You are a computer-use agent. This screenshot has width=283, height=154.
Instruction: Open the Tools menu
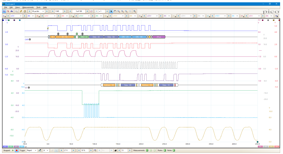pos(39,8)
